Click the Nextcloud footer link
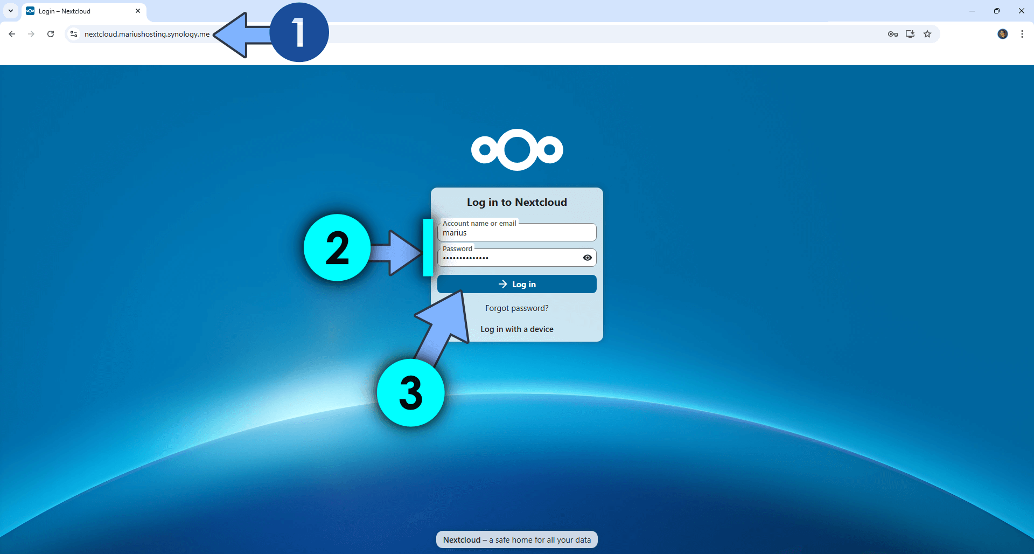Image resolution: width=1034 pixels, height=554 pixels. [x=462, y=540]
